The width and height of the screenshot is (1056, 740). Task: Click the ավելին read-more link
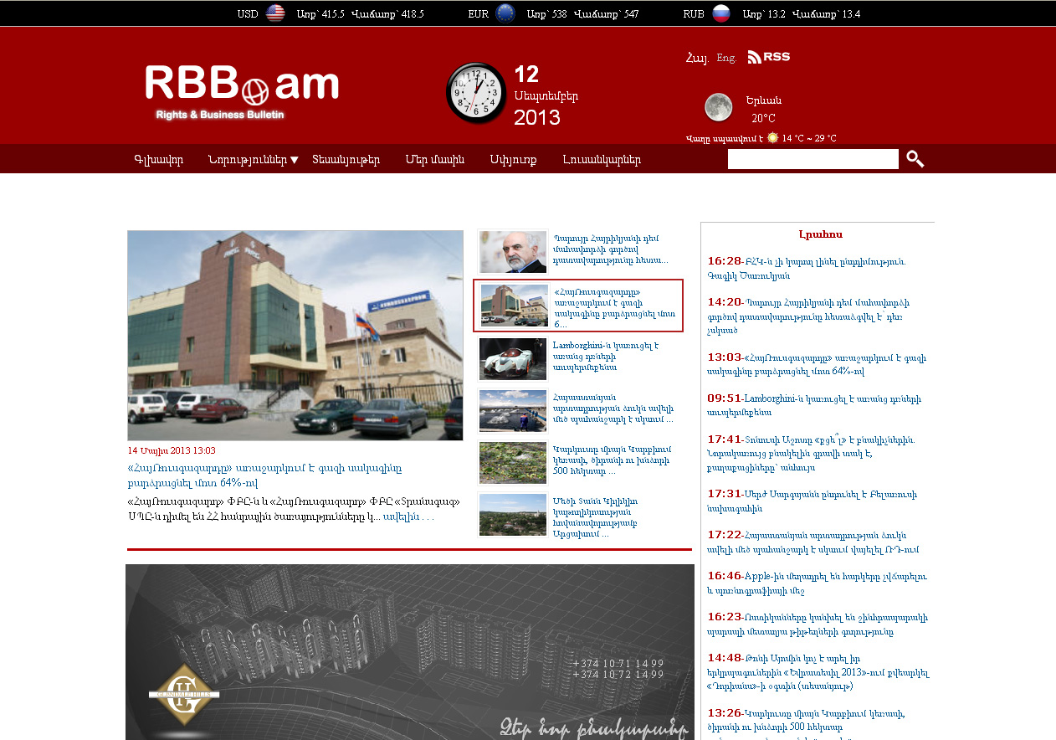click(x=408, y=516)
